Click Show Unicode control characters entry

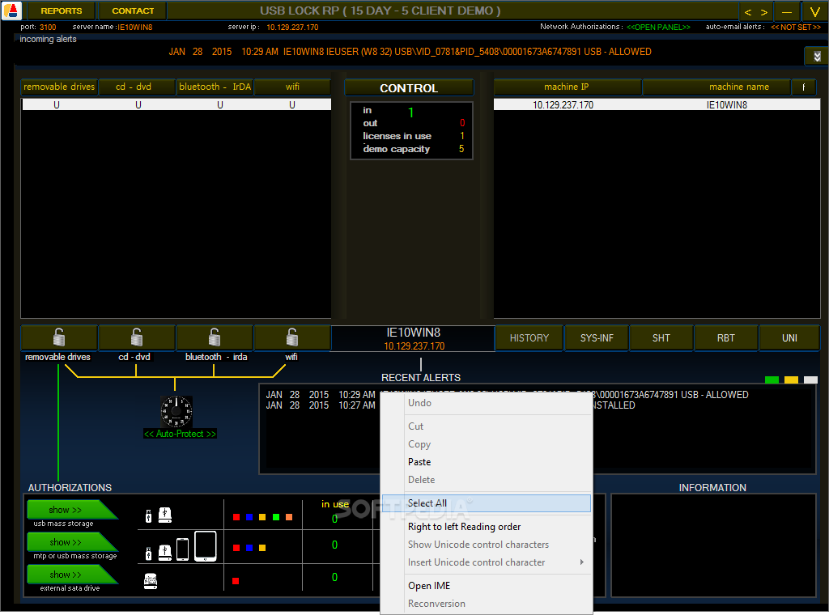[x=486, y=545]
